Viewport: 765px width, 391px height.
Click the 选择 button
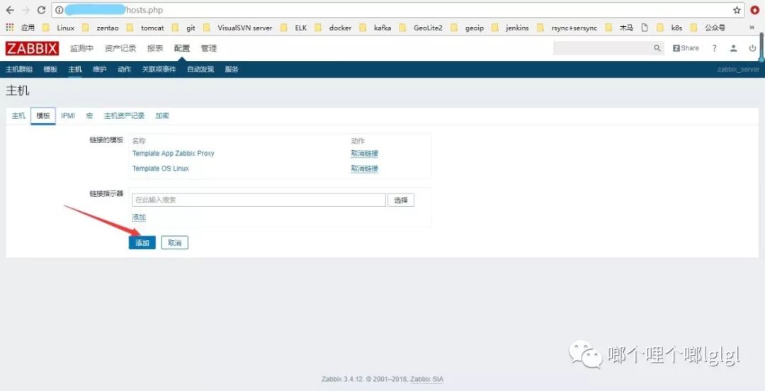click(x=401, y=200)
